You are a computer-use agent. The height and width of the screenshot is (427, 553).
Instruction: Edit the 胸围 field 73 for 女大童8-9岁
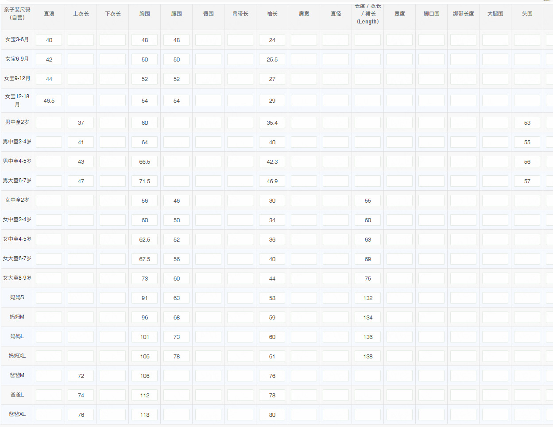145,278
